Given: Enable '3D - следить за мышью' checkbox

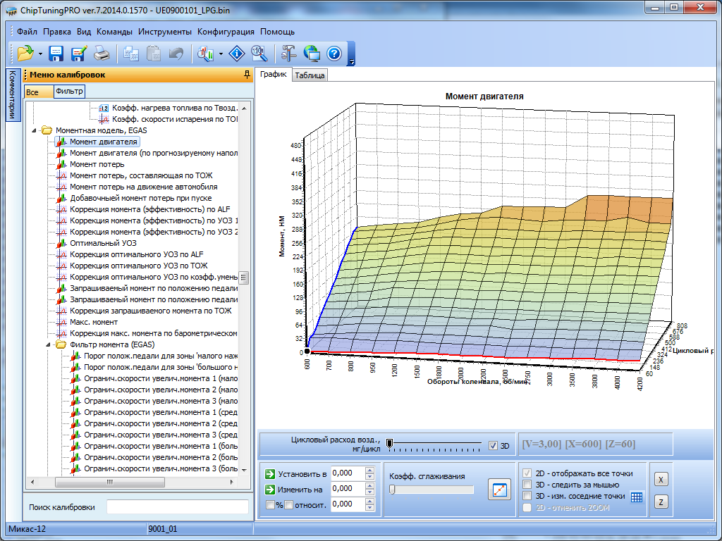Looking at the screenshot, I should (527, 485).
